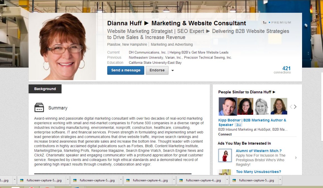Click Northeastern University previous employer text
This screenshot has height=188, width=323.
pyautogui.click(x=146, y=58)
